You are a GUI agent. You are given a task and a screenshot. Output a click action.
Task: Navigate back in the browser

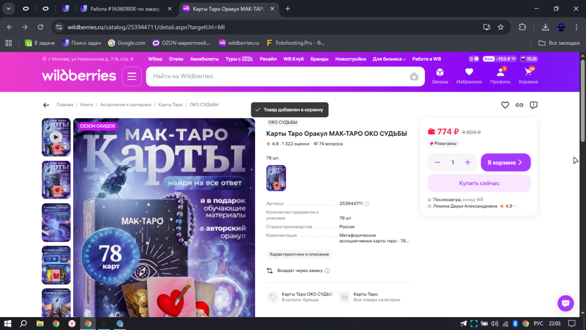pos(10,27)
